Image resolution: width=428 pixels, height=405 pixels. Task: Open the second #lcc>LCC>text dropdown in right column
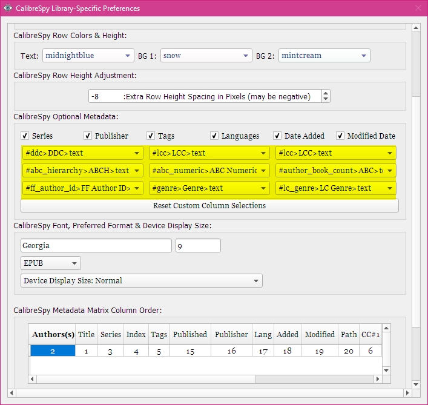click(336, 153)
